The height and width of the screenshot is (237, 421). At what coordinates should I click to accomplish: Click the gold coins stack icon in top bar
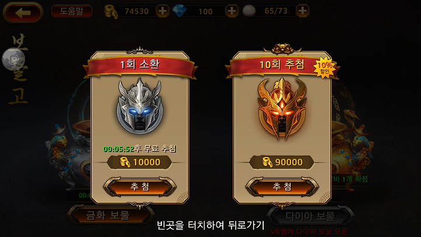(x=111, y=12)
